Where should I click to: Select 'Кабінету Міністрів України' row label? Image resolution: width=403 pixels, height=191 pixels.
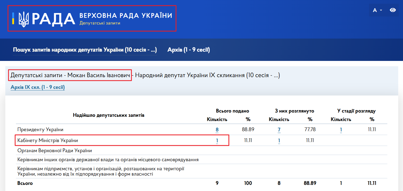[48, 140]
